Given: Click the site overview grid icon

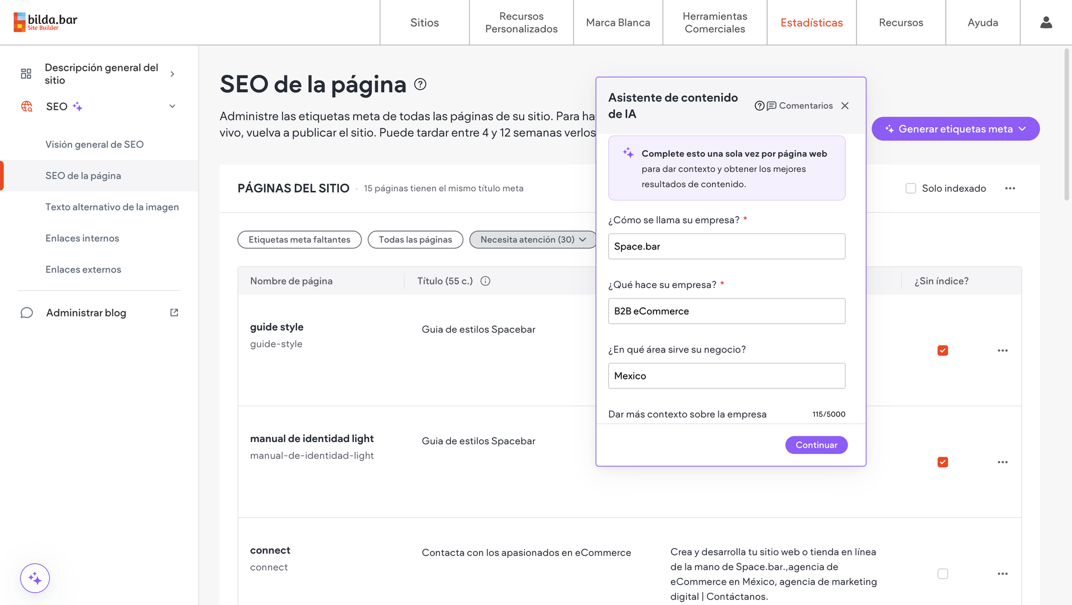Looking at the screenshot, I should 26,74.
